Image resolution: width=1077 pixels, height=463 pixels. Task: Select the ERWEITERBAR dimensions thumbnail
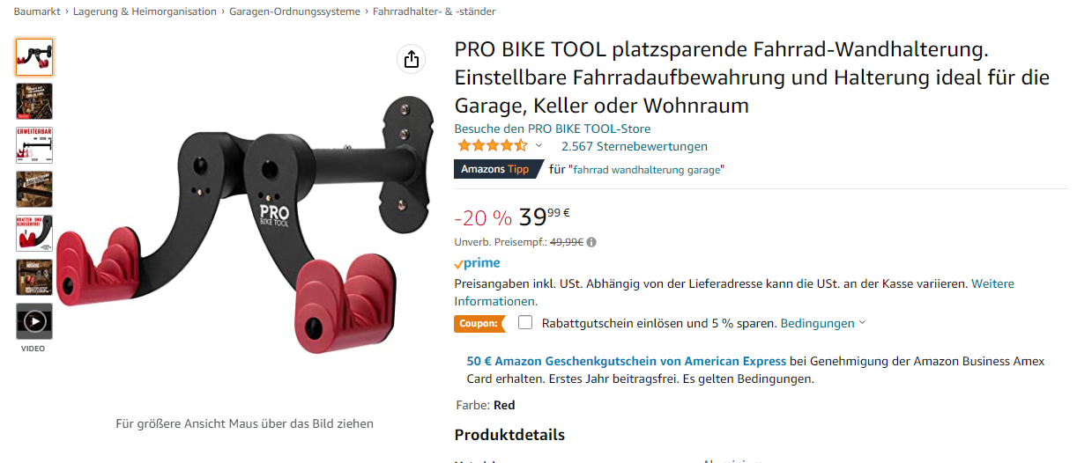[34, 145]
